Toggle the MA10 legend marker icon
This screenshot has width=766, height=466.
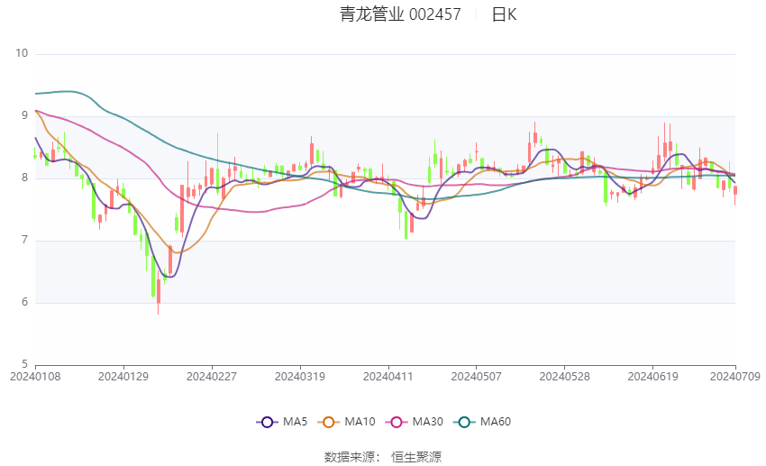coord(328,422)
